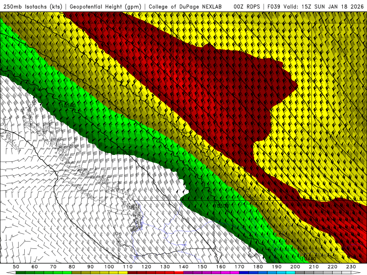Click the '250mb Isotachs (kts)' title text
367x275 pixels.
coord(33,7)
